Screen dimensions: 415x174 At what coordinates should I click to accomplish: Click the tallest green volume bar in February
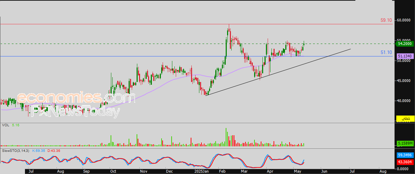click(x=226, y=137)
